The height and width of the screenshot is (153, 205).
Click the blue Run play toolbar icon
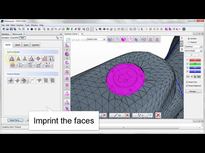28,29
